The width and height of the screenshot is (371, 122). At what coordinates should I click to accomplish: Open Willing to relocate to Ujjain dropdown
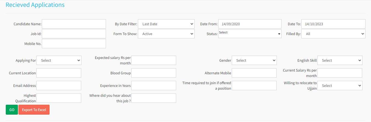(x=340, y=86)
